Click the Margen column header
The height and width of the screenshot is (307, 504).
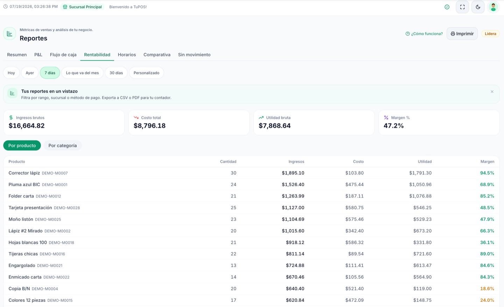point(487,162)
